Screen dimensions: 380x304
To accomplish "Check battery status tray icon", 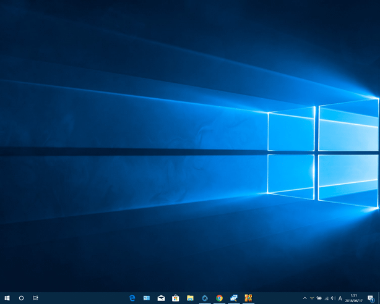I will pyautogui.click(x=319, y=298).
